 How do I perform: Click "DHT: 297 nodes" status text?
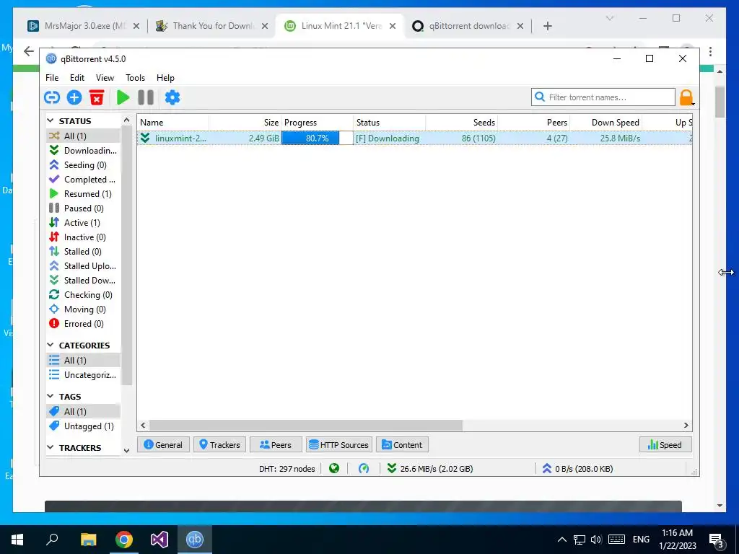pyautogui.click(x=287, y=469)
